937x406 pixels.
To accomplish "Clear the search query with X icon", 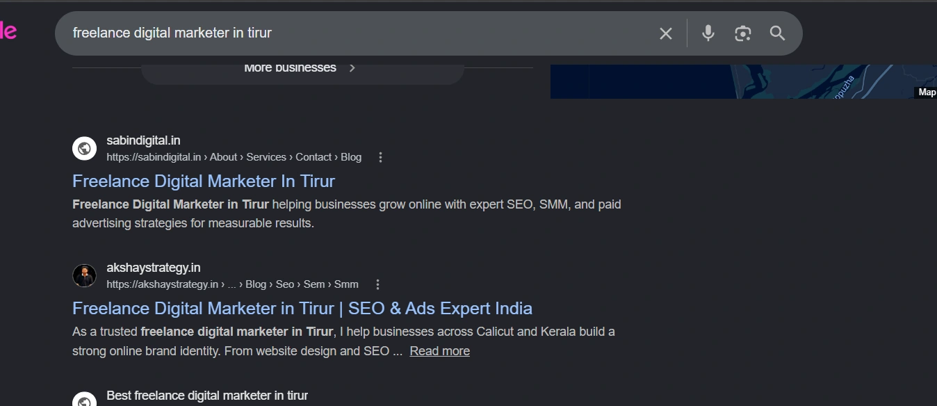I will click(x=666, y=33).
